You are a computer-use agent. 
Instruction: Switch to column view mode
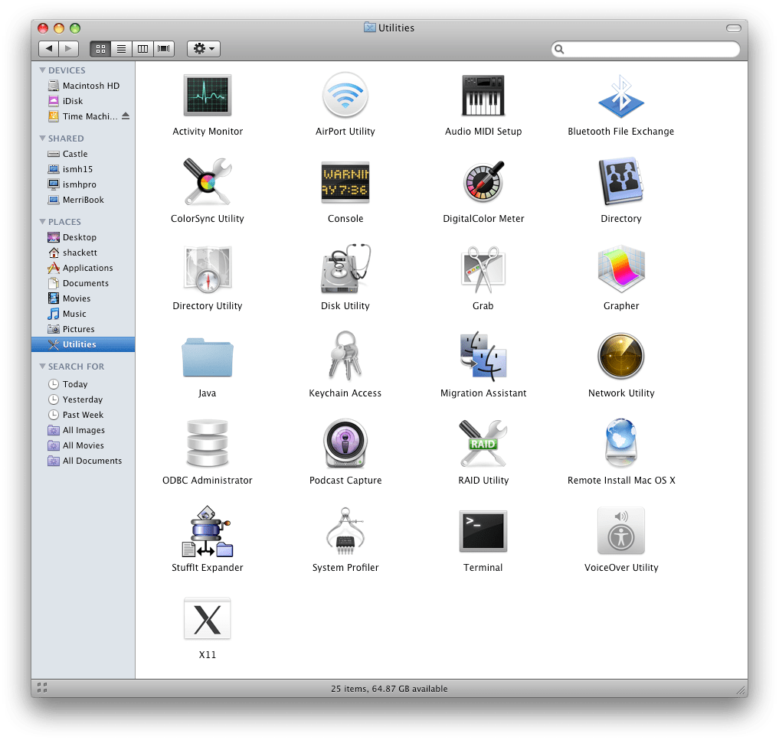tap(142, 49)
